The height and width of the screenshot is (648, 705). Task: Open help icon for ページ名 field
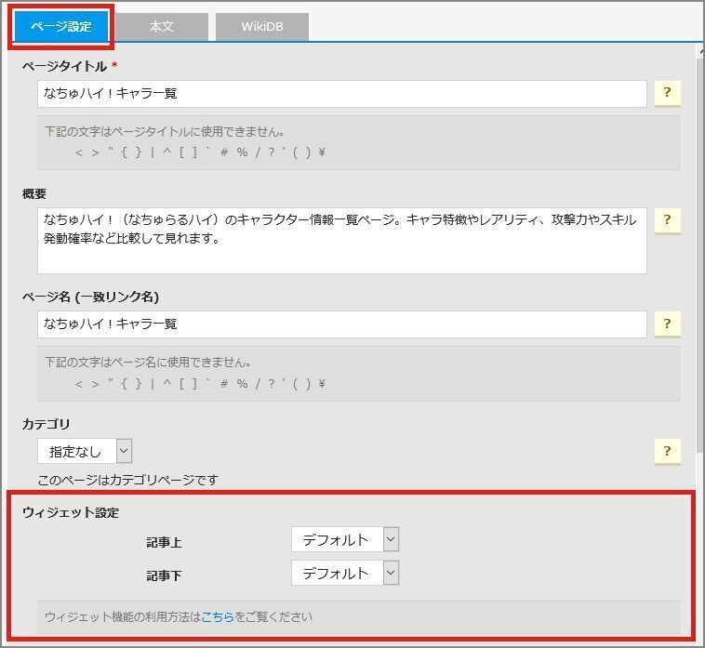click(667, 324)
